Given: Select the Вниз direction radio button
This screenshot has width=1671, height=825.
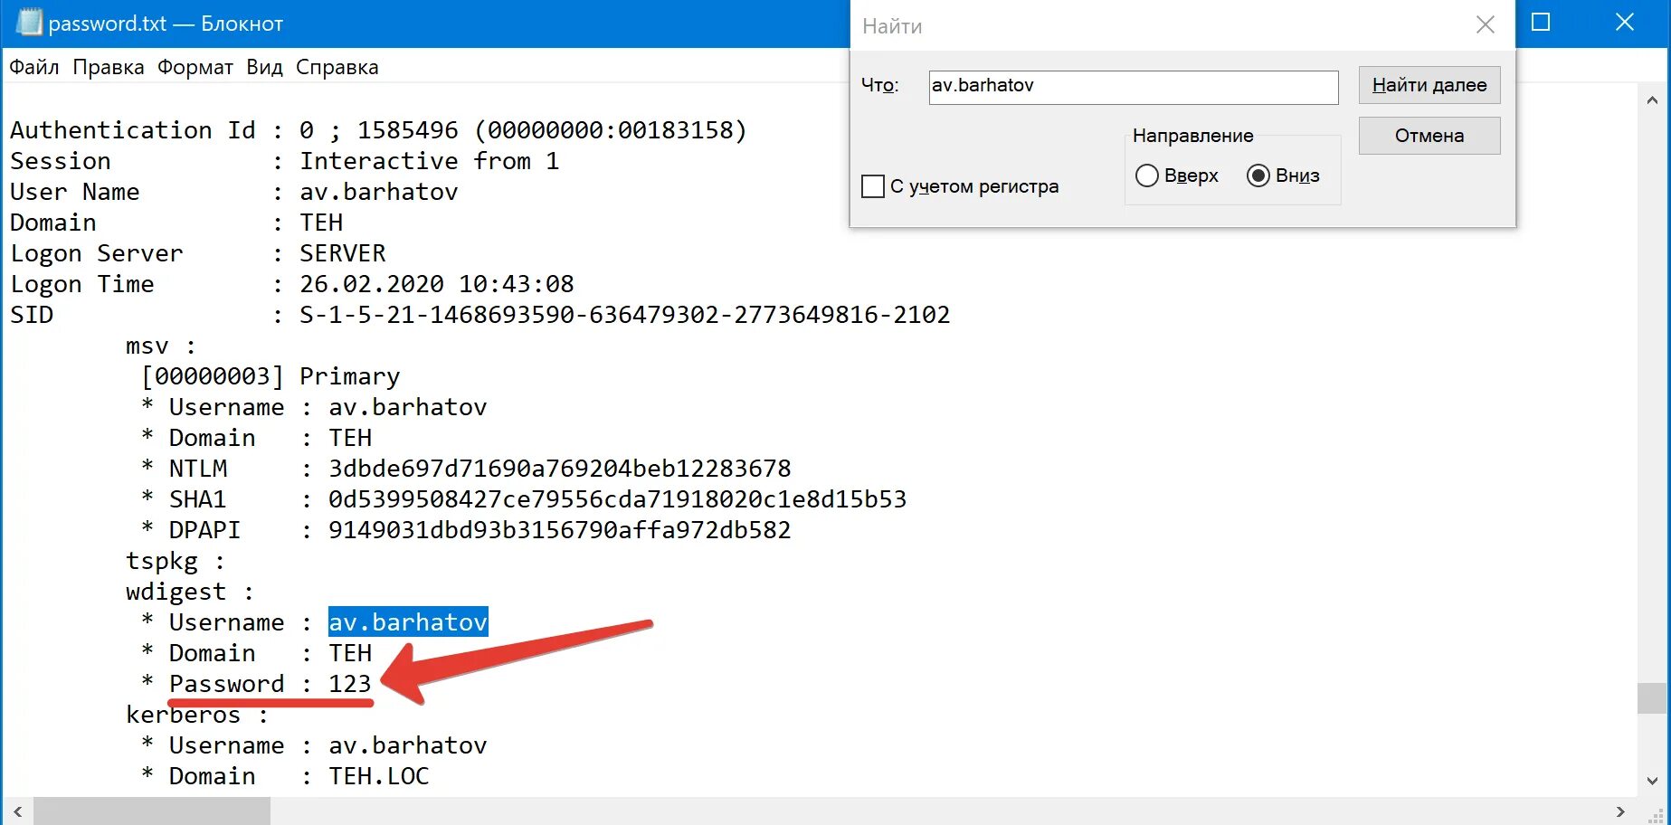Looking at the screenshot, I should [1258, 175].
